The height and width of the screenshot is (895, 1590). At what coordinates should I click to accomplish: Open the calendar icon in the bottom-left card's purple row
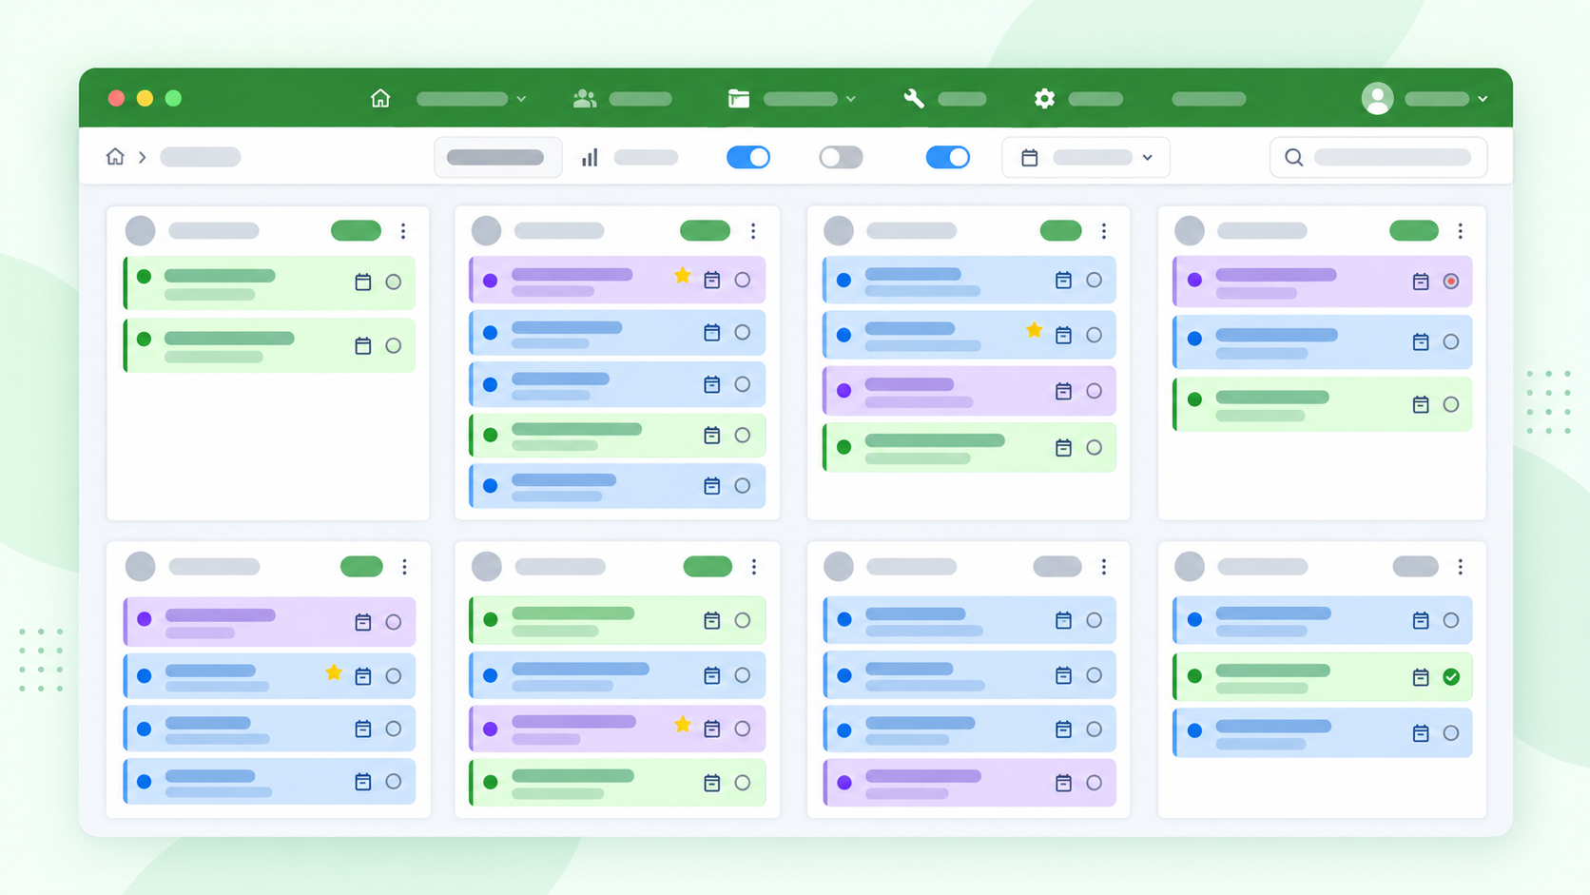pyautogui.click(x=362, y=622)
